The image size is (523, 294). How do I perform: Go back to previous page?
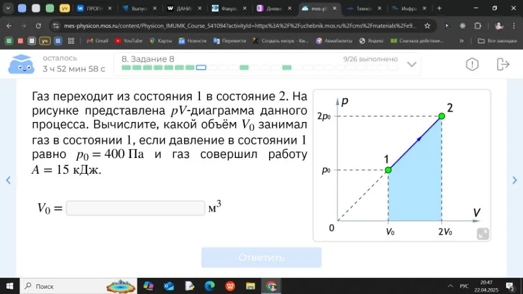coord(9,26)
